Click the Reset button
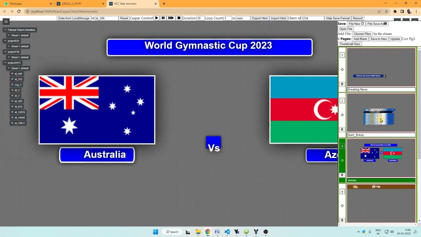 tap(124, 18)
